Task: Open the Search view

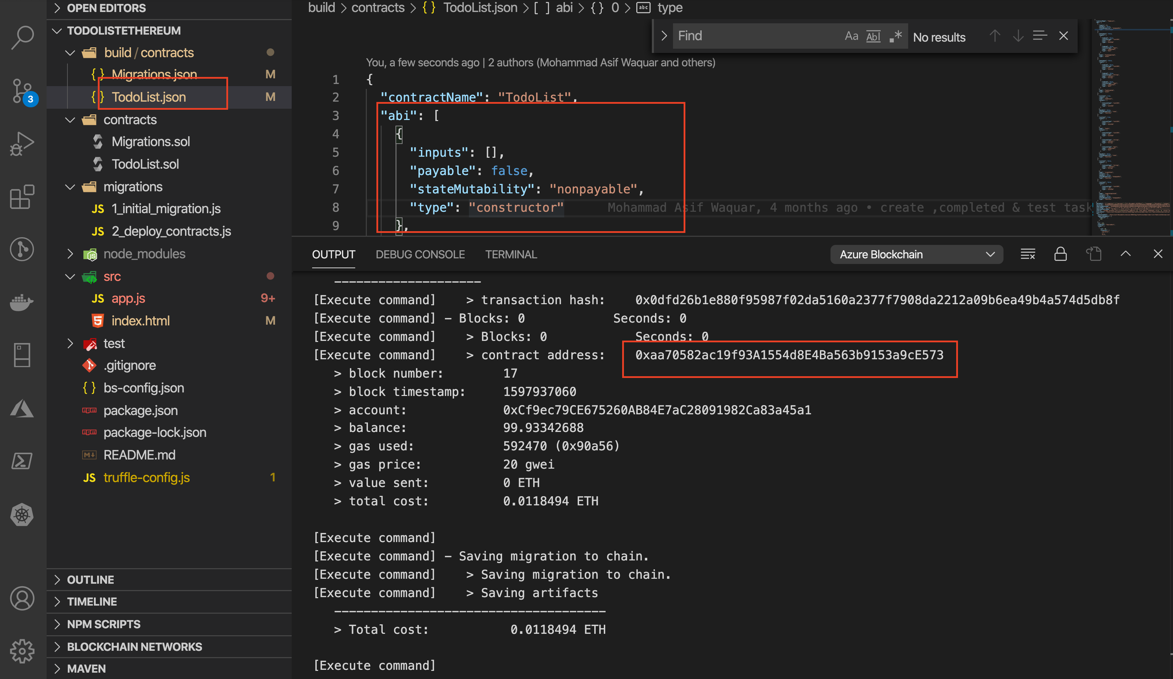Action: click(22, 37)
